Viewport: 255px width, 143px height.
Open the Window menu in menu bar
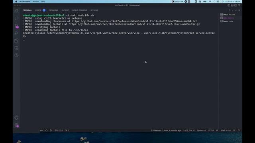click(x=35, y=2)
